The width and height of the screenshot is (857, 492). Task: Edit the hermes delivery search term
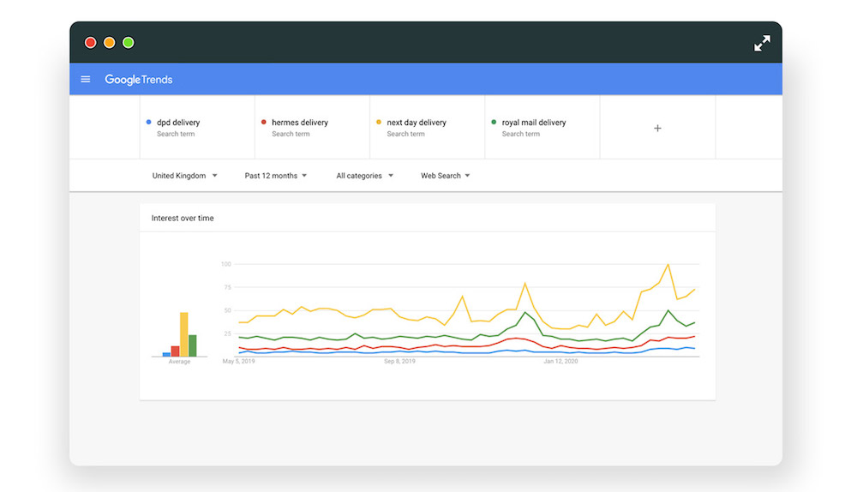tap(300, 123)
